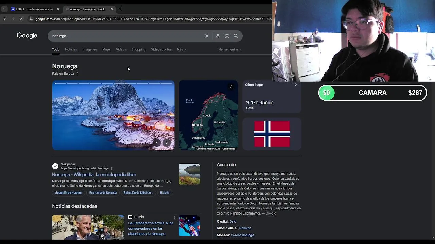Open the Herramientas dropdown
Viewport: 435px width, 244px height.
230,49
